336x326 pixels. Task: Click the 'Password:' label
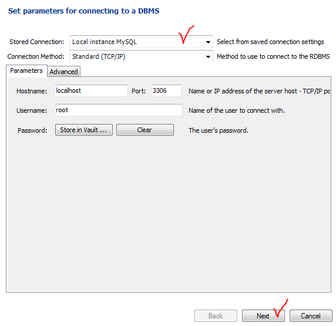(x=32, y=130)
